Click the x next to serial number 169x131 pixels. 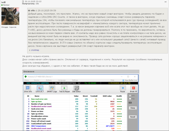pyautogui.click(x=79, y=83)
